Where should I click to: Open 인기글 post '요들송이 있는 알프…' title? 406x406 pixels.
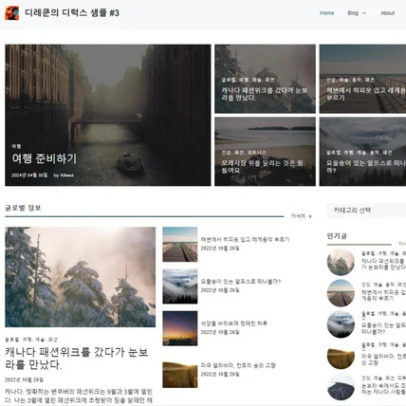pos(383,328)
